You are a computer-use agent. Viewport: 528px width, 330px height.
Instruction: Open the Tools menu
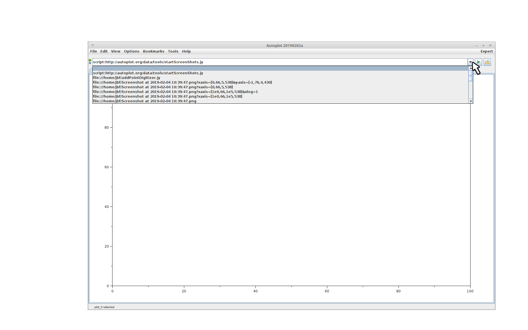point(173,51)
